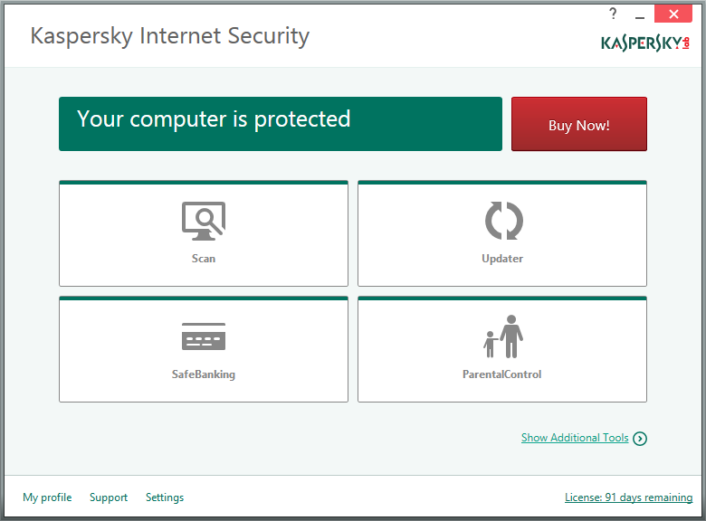The image size is (706, 521).
Task: Click the ParentalControl adult and child icon
Action: coord(503,336)
